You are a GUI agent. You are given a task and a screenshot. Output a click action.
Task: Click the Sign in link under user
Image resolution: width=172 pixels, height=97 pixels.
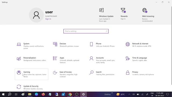click(x=48, y=19)
